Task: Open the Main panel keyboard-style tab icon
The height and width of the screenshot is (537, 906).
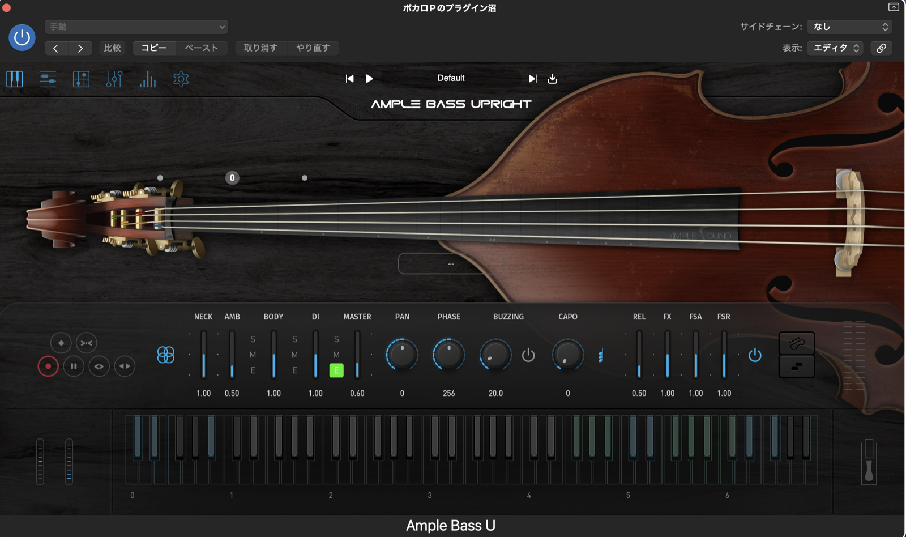Action: (15, 79)
